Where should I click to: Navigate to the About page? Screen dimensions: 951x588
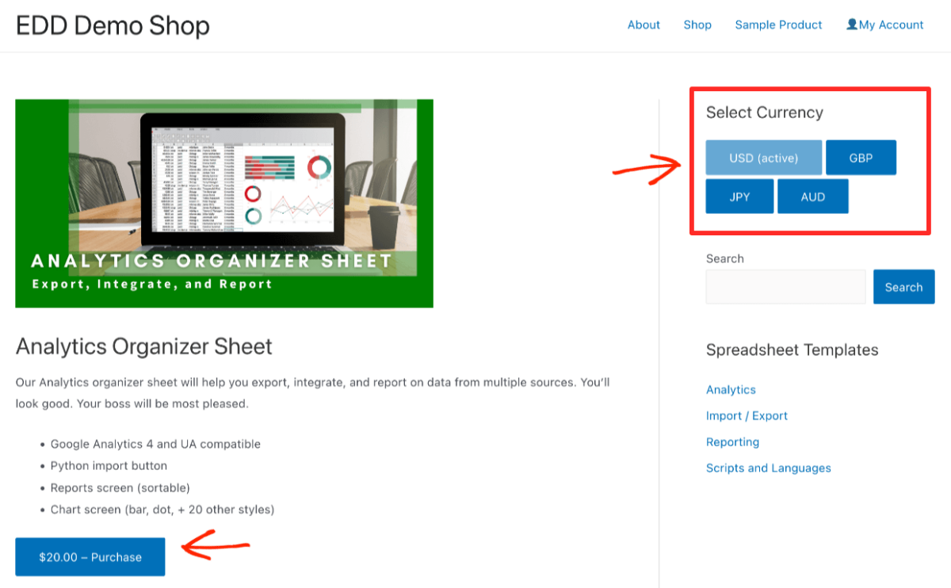(x=644, y=25)
